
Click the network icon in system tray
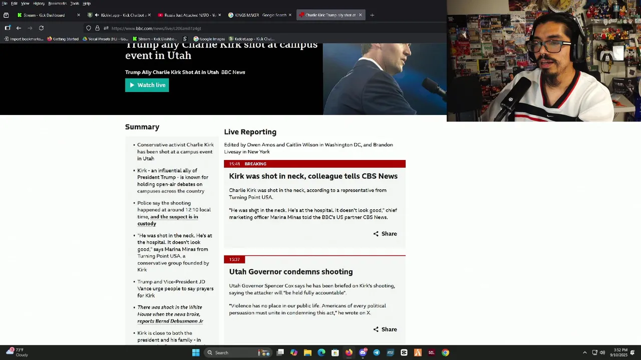(594, 352)
